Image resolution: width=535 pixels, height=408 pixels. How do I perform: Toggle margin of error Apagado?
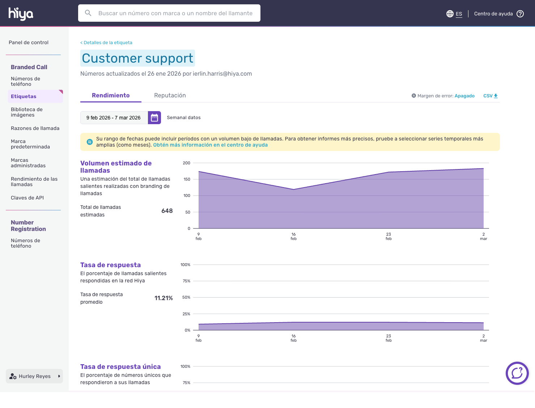tap(464, 96)
